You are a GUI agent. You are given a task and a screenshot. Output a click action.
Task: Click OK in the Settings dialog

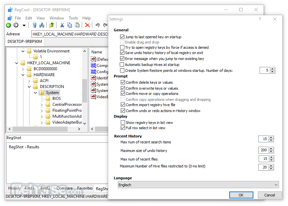241,195
